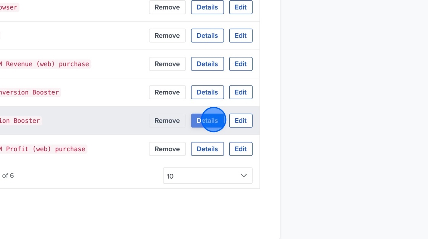Expand the pagination size chevron
This screenshot has width=428, height=239.
[x=243, y=176]
